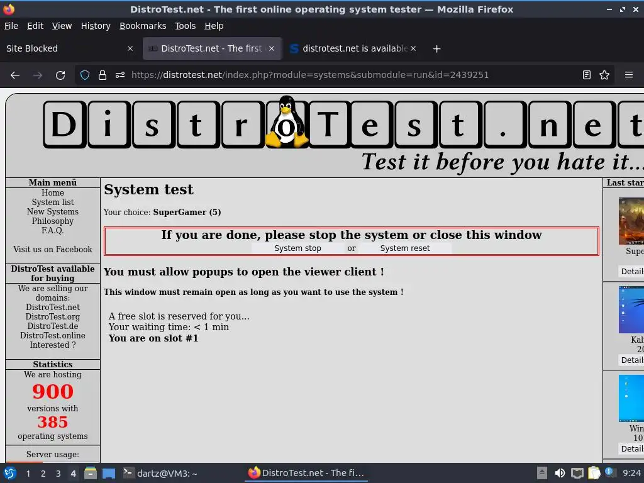Click the '385' operating systems number

[x=53, y=422]
